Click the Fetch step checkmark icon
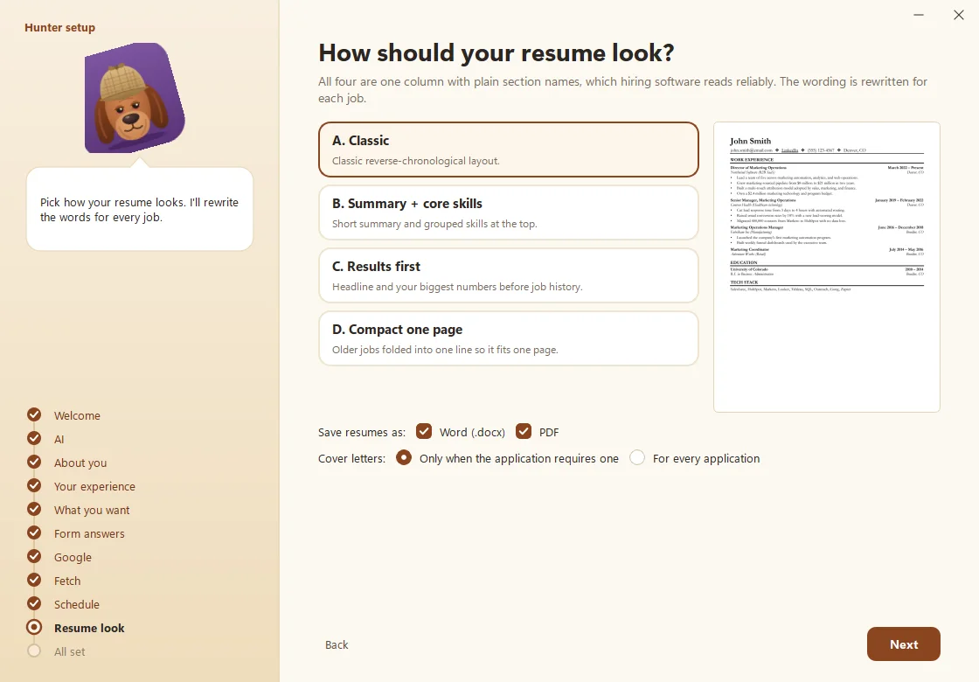The height and width of the screenshot is (682, 979). click(x=34, y=581)
